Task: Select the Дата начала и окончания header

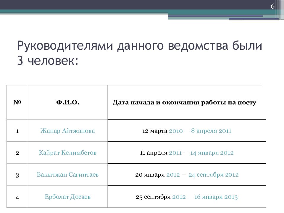Action: point(184,102)
